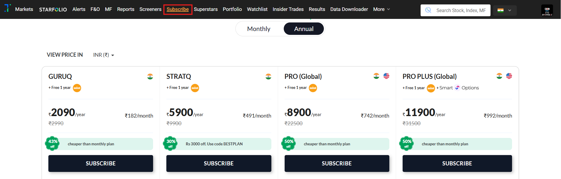
Task: Click the 43% off badge on GURUQ
Action: tap(53, 144)
